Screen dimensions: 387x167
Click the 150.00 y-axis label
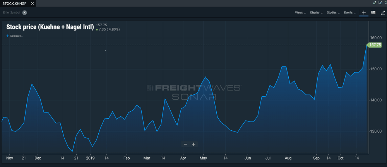click(376, 69)
